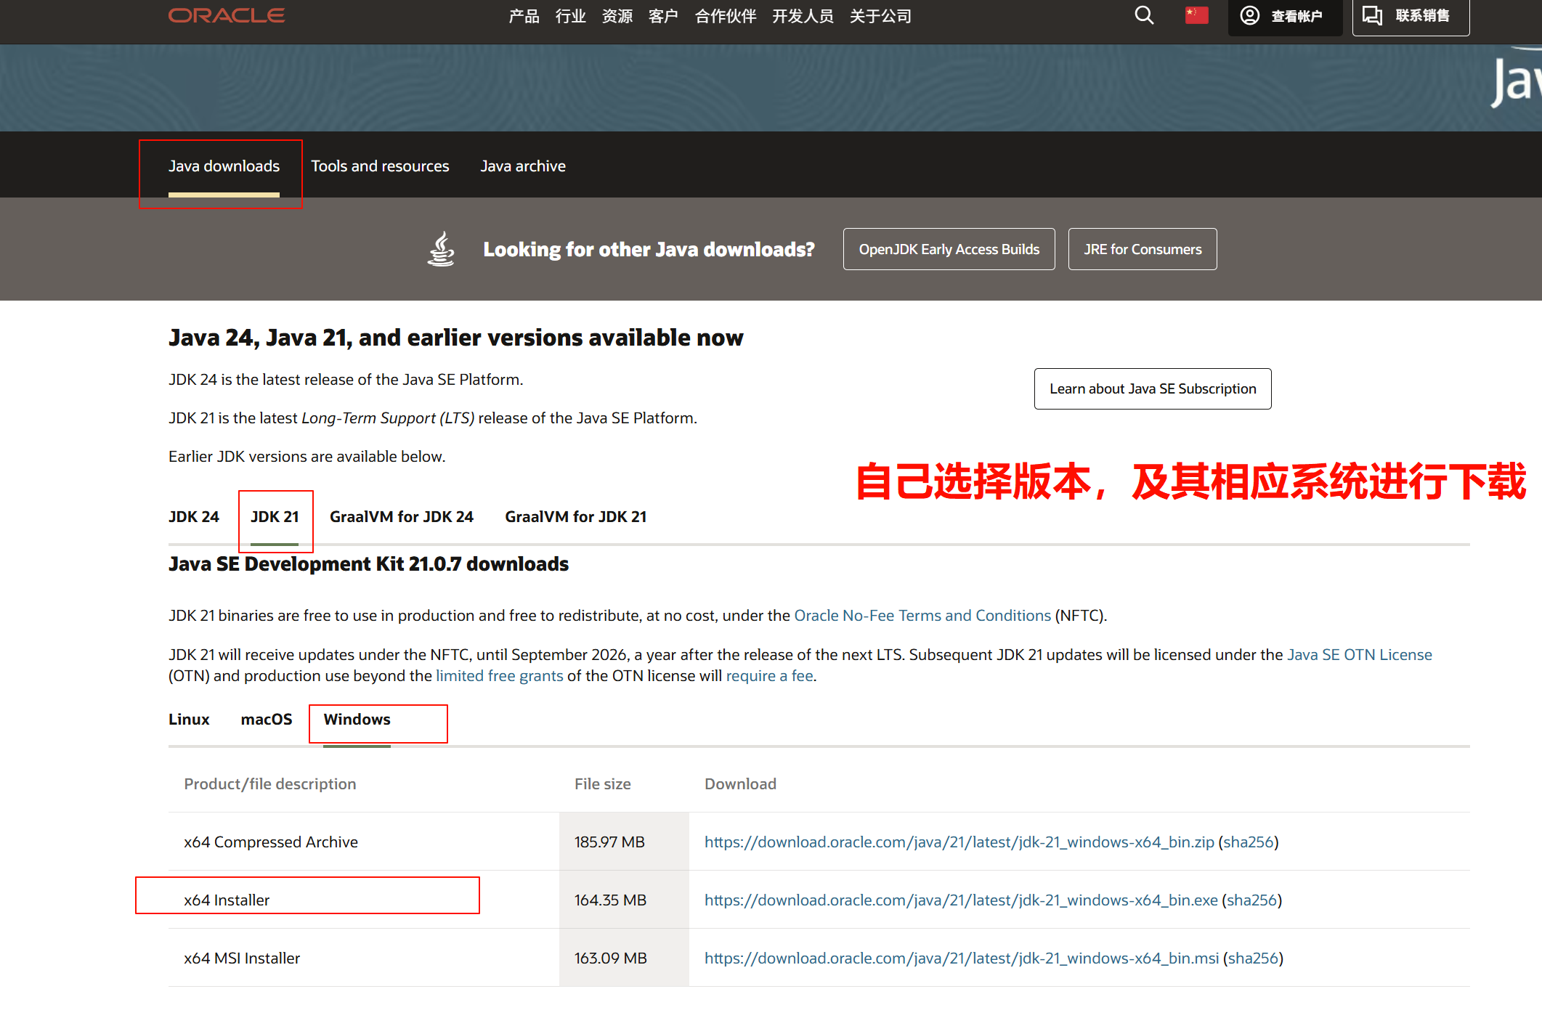Click the 查看帐户 account button
Viewport: 1542px width, 1026px height.
[1283, 16]
